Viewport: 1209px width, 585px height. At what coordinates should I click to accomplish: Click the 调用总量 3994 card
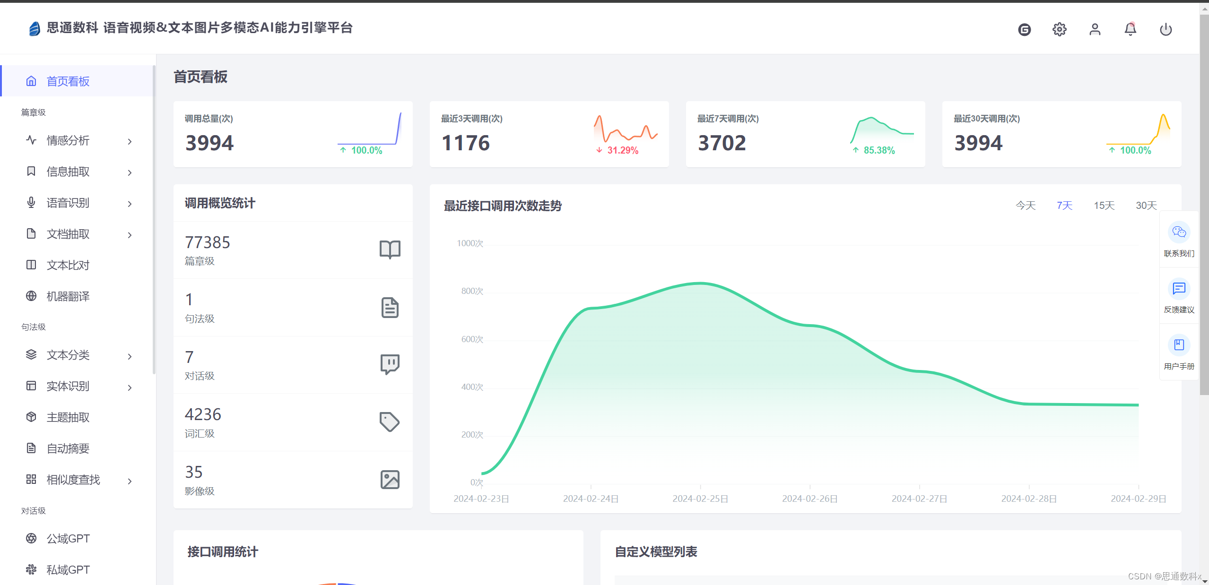click(x=293, y=134)
